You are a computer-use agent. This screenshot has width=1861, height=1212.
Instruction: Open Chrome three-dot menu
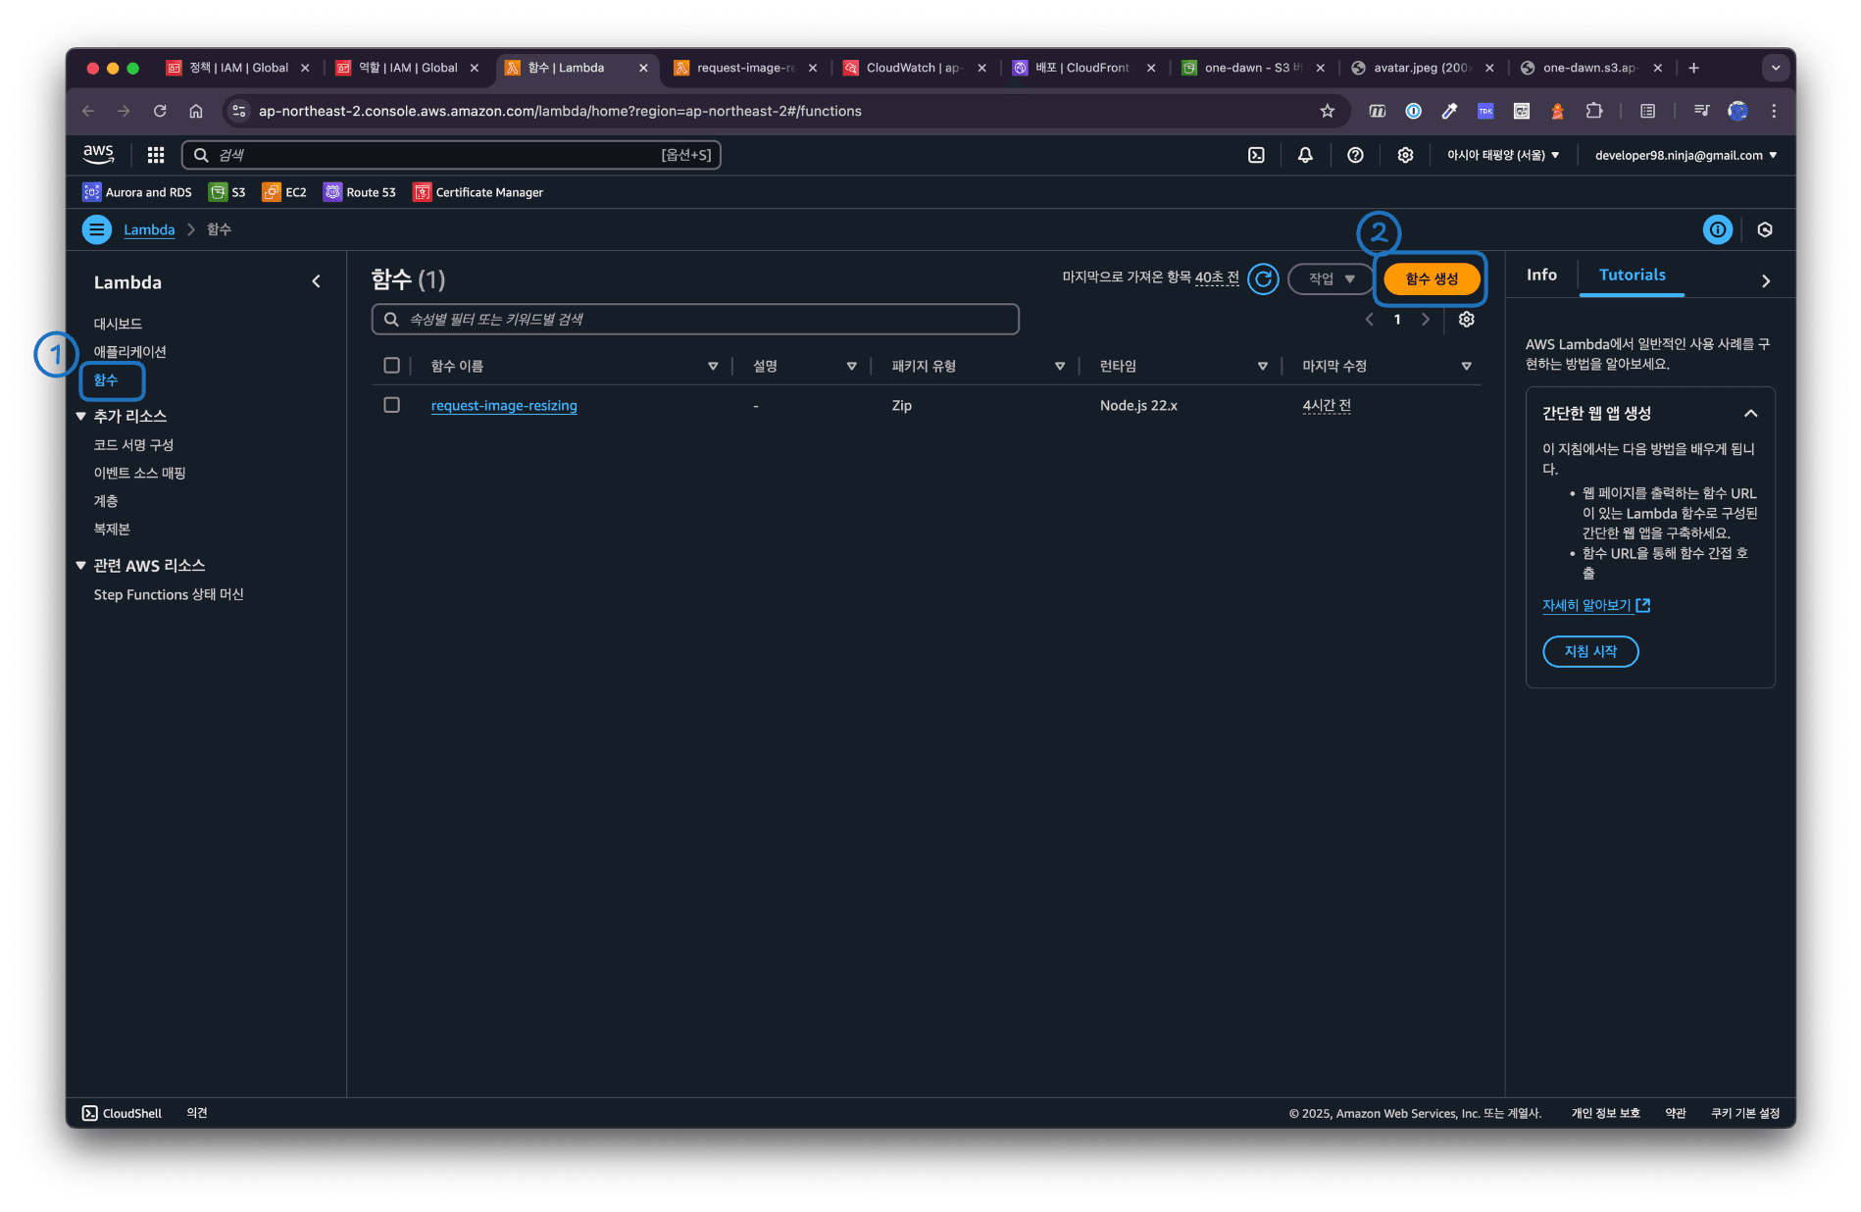tap(1774, 111)
